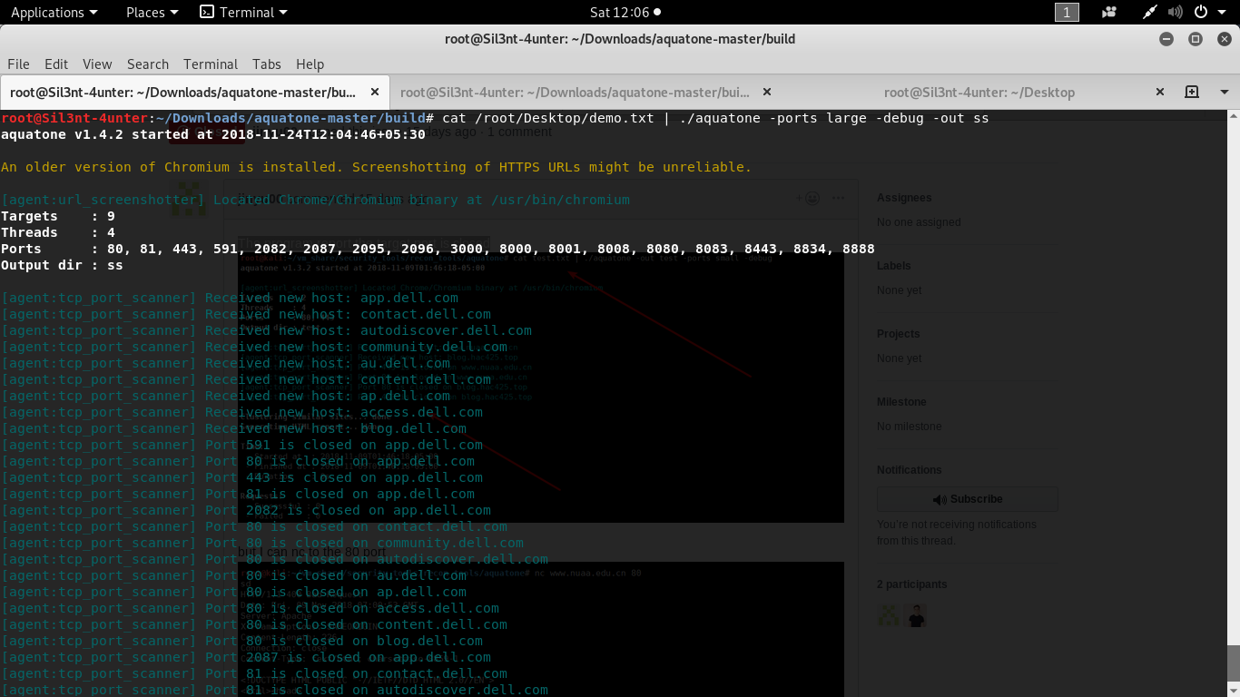Expand the tab list dropdown arrow
The height and width of the screenshot is (697, 1240).
[1225, 92]
